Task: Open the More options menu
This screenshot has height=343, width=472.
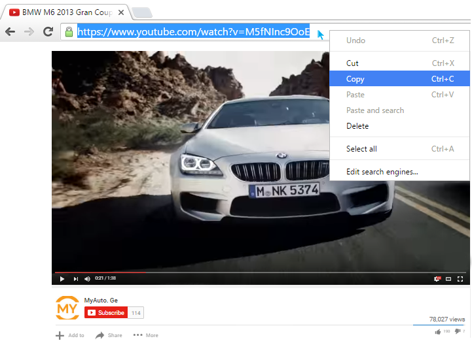Action: coord(146,335)
